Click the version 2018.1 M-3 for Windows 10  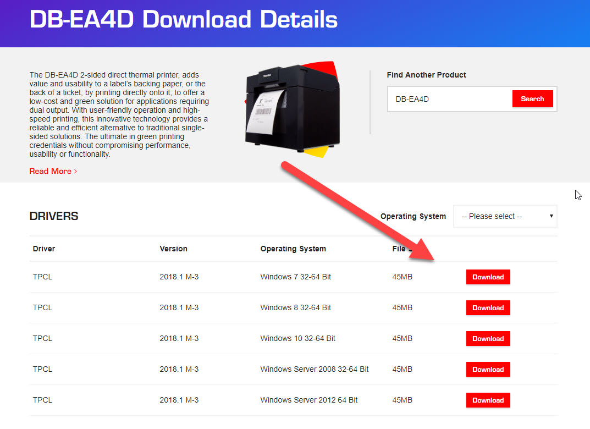tap(179, 339)
